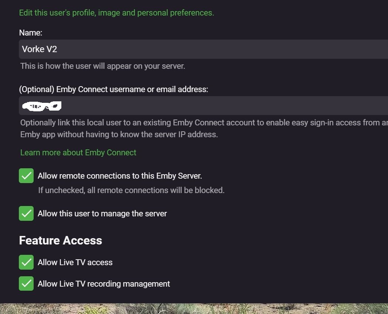Disable the Allow Live TV access checkbox
Screen dimensions: 388x314
tap(26, 262)
